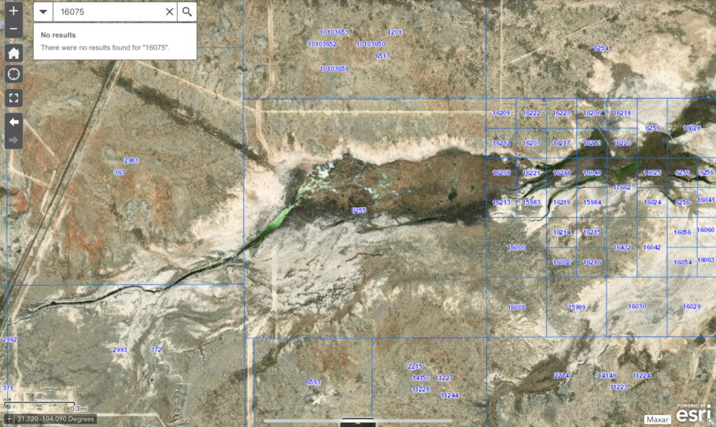Select parcel labeled 16209 in the grid
The image size is (716, 427).
[x=500, y=113]
